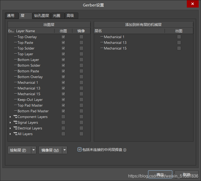This screenshot has height=181, width=201.
Task: Click the Signal Layers group icon
Action: point(15,122)
